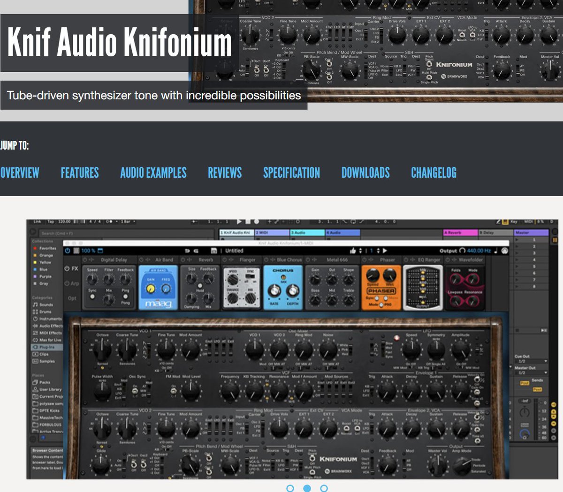
Task: Open the Audio Examples section link
Action: 153,173
